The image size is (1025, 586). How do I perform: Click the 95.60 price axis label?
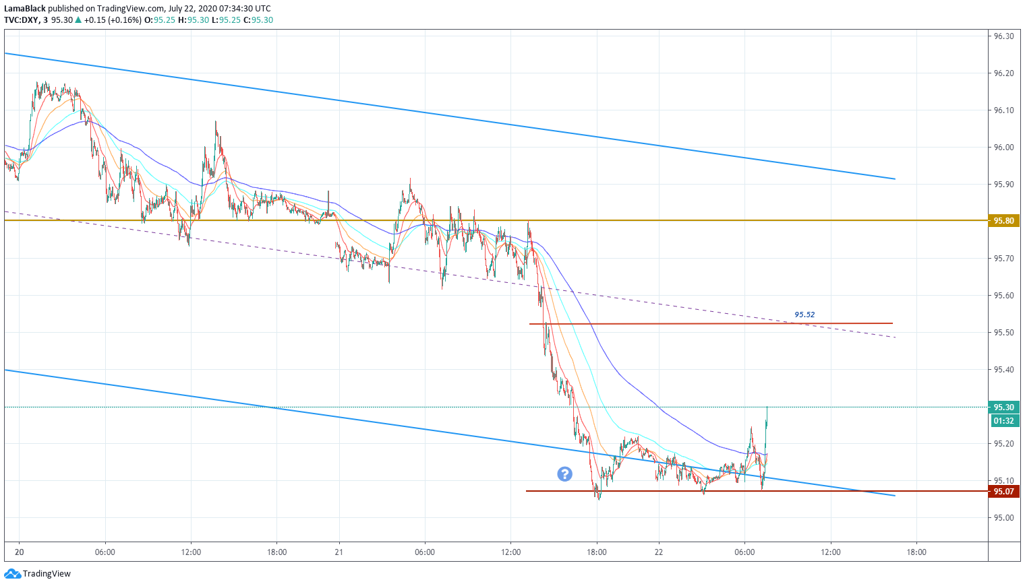(x=1003, y=296)
